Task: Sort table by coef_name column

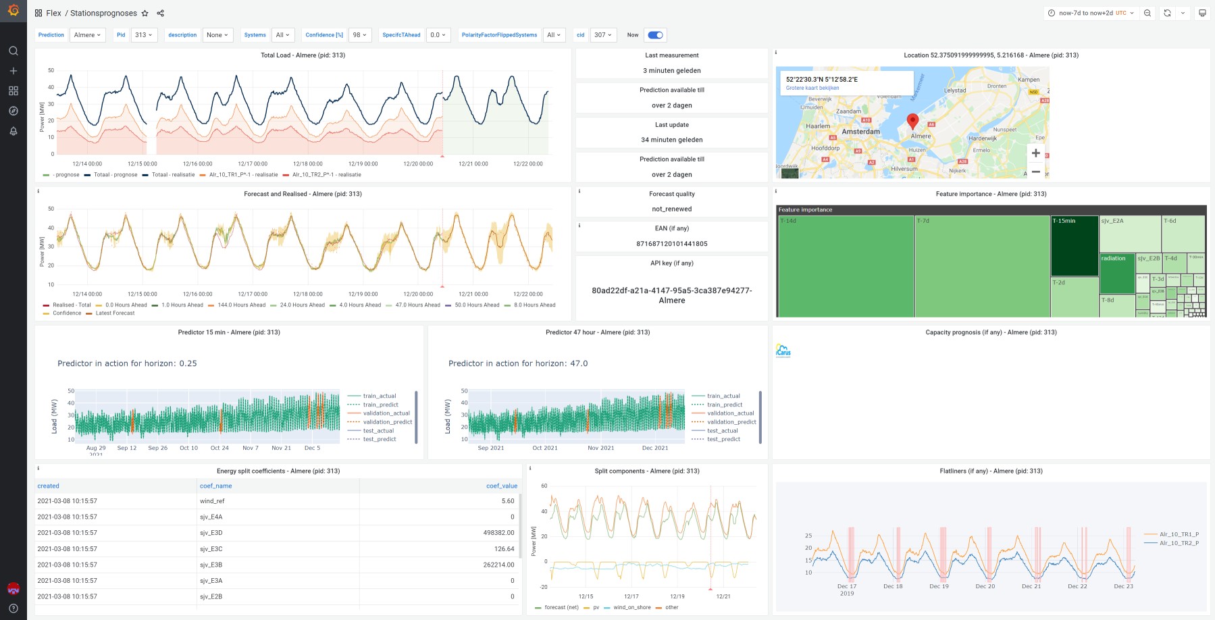Action: tap(215, 486)
